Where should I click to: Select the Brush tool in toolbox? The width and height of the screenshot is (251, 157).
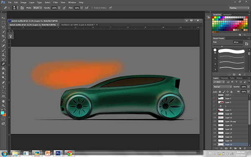tap(3, 50)
